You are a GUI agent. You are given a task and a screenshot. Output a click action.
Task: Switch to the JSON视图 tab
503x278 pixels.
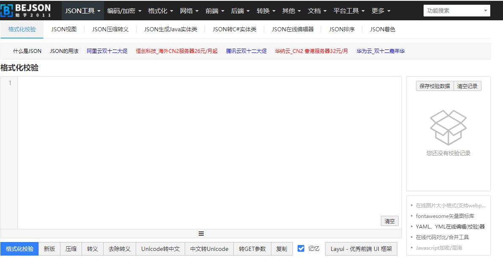(x=64, y=29)
